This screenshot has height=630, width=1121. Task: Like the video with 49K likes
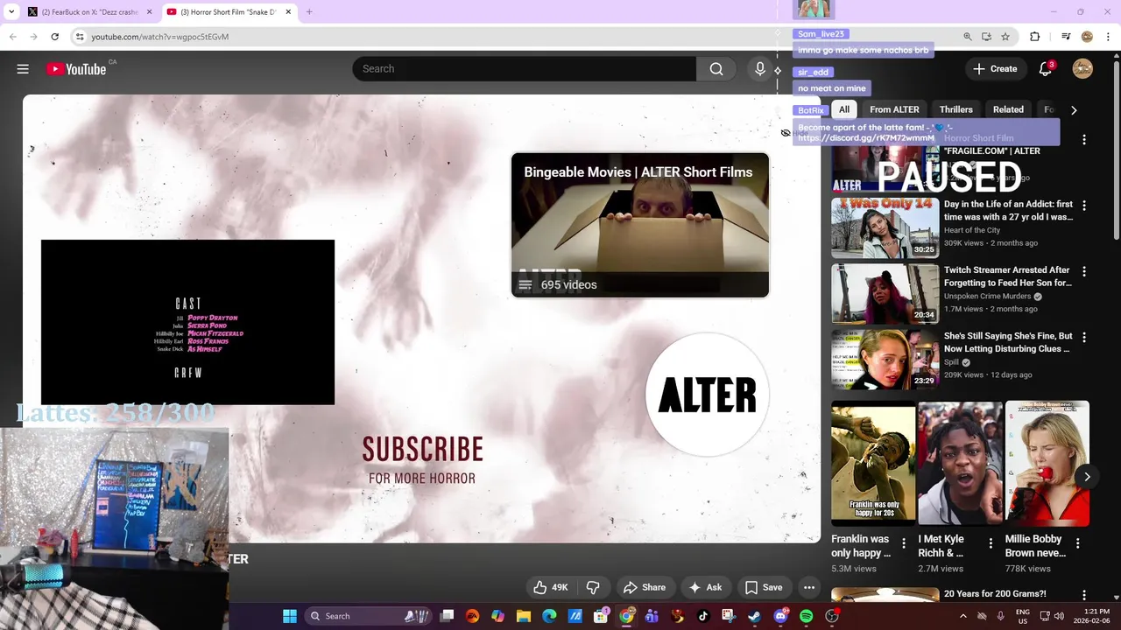[551, 587]
